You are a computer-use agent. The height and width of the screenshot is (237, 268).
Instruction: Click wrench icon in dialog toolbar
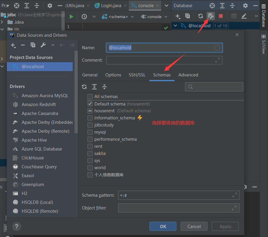point(43,45)
